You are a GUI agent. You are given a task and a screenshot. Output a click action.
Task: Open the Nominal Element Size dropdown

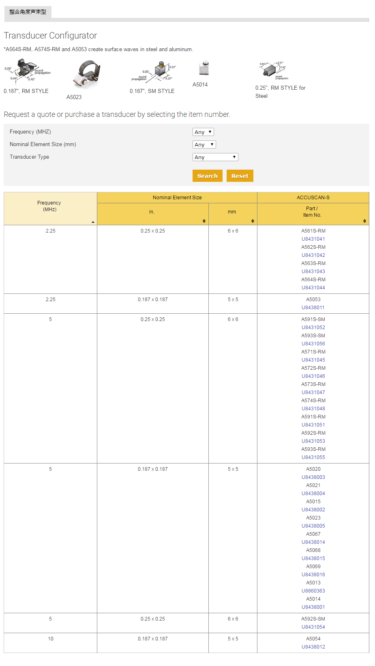204,144
